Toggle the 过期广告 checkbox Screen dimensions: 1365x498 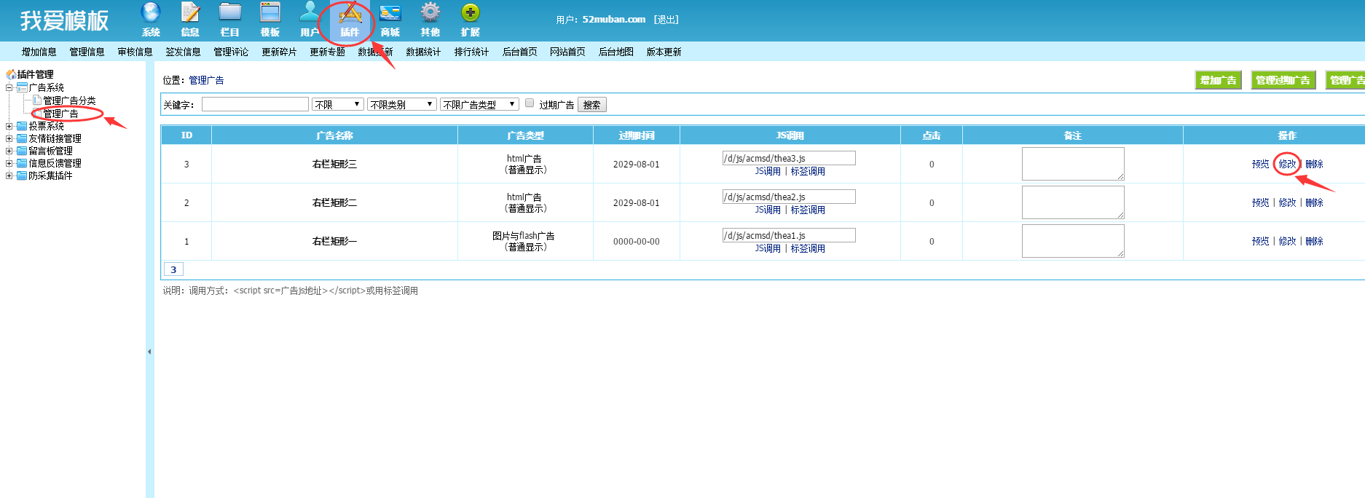[530, 103]
